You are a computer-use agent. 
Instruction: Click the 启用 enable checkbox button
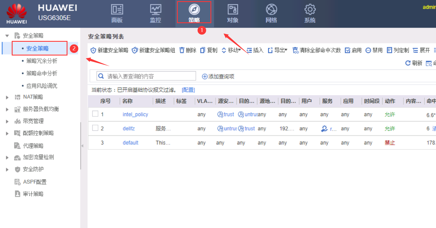pos(348,51)
